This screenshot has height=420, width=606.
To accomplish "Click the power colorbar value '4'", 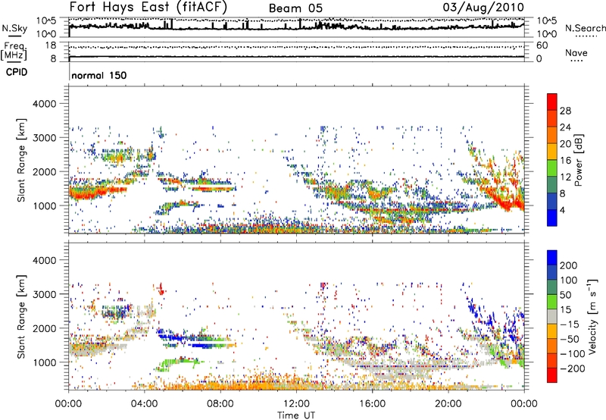I will coord(563,211).
